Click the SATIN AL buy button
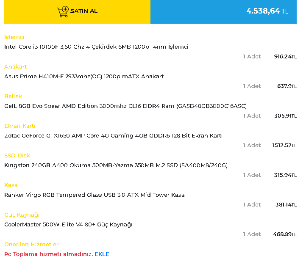Image resolution: width=306 pixels, height=267 pixels. [77, 12]
